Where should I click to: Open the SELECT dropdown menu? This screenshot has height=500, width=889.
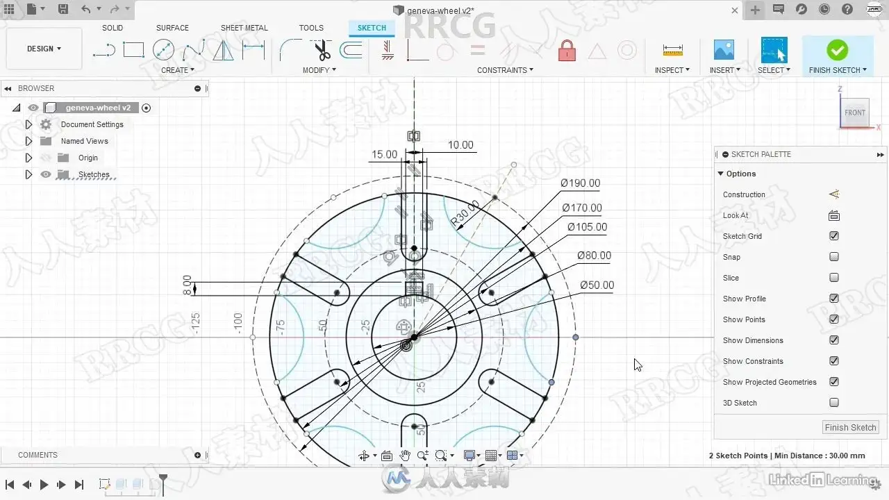pyautogui.click(x=774, y=70)
